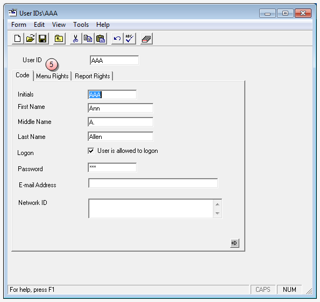Click the Initials input field
Image resolution: width=320 pixels, height=302 pixels.
pyautogui.click(x=112, y=94)
